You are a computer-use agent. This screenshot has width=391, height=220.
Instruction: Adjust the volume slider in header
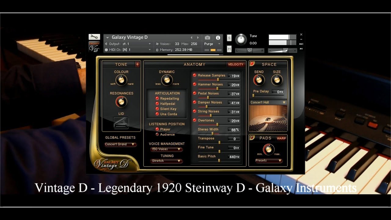pyautogui.click(x=282, y=50)
